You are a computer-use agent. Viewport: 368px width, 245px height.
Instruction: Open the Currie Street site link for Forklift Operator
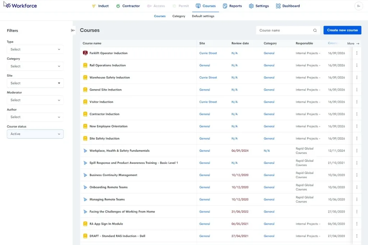[208, 53]
